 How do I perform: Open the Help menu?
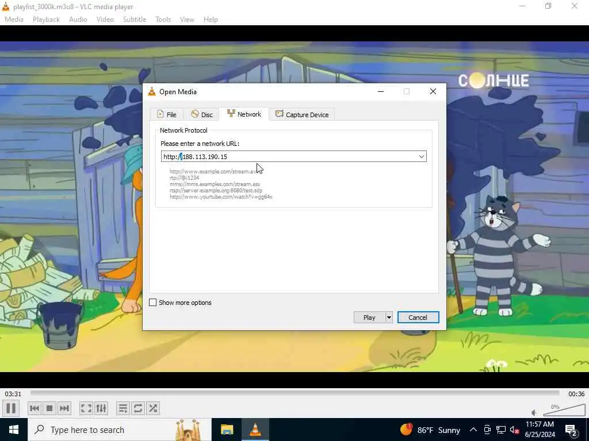click(211, 20)
